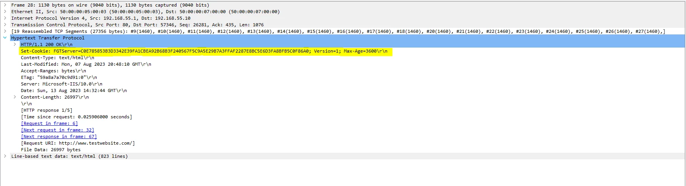Select the HTTP/1.1 200 OK text
Image resolution: width=686 pixels, height=186 pixels.
(47, 44)
